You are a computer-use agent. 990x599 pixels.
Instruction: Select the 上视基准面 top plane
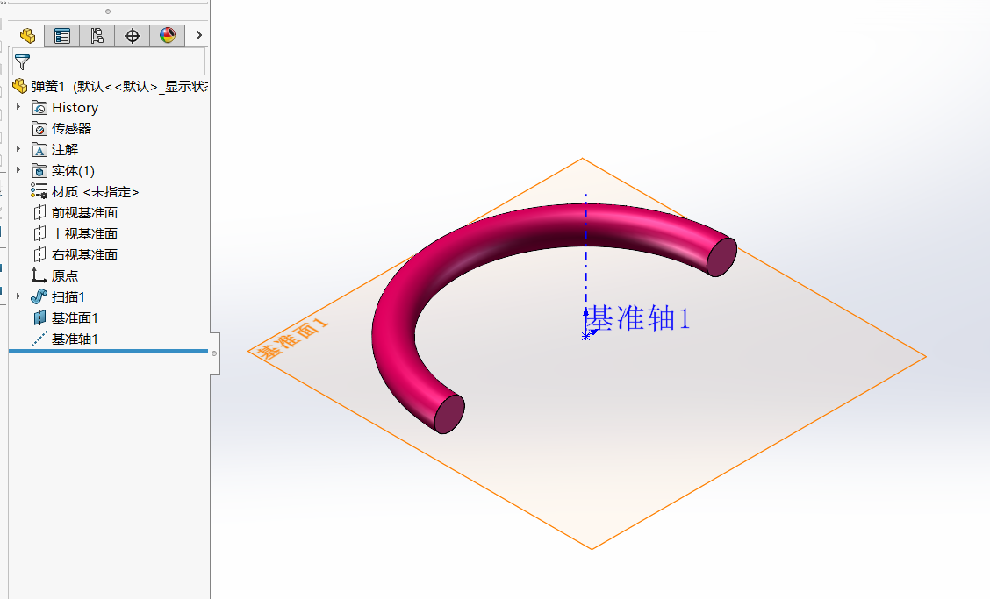click(84, 233)
